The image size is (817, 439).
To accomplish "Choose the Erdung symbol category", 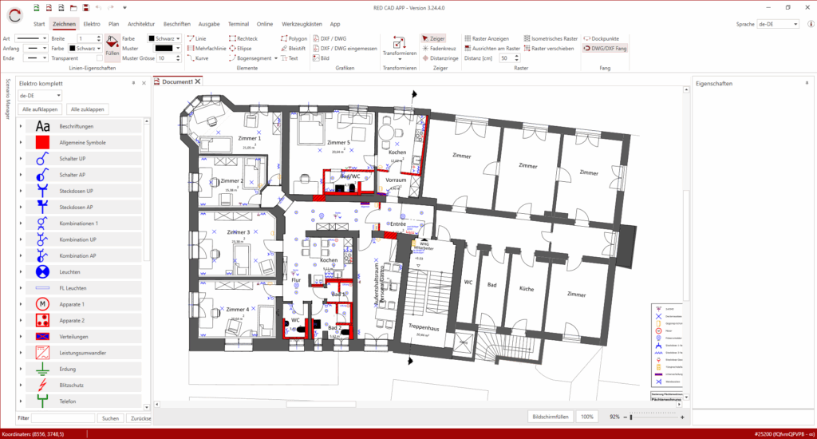I will (83, 369).
